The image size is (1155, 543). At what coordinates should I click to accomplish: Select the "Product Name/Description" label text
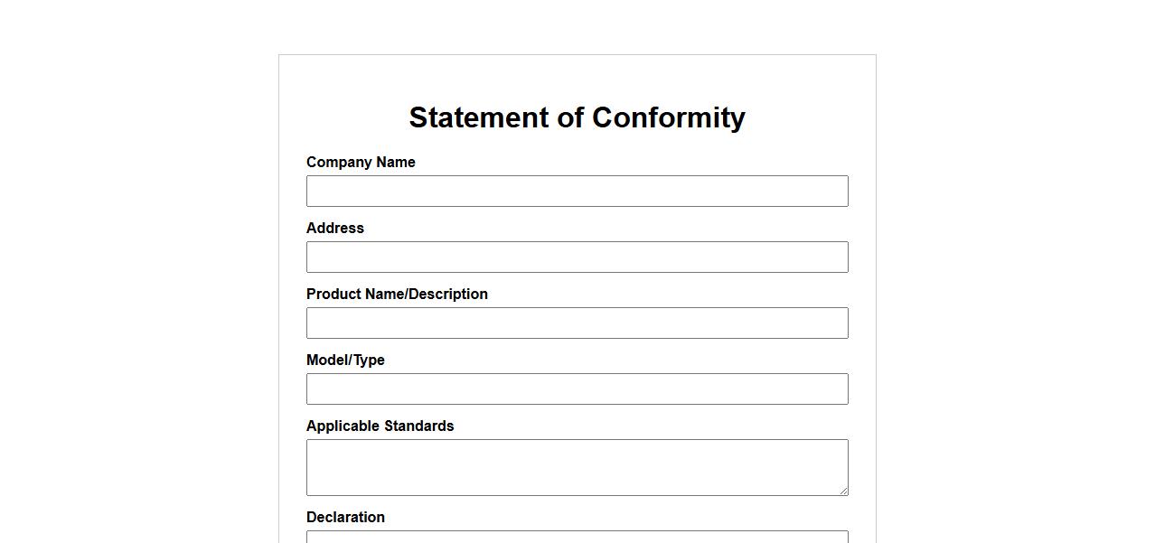click(397, 295)
